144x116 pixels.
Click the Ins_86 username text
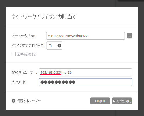[66, 73]
